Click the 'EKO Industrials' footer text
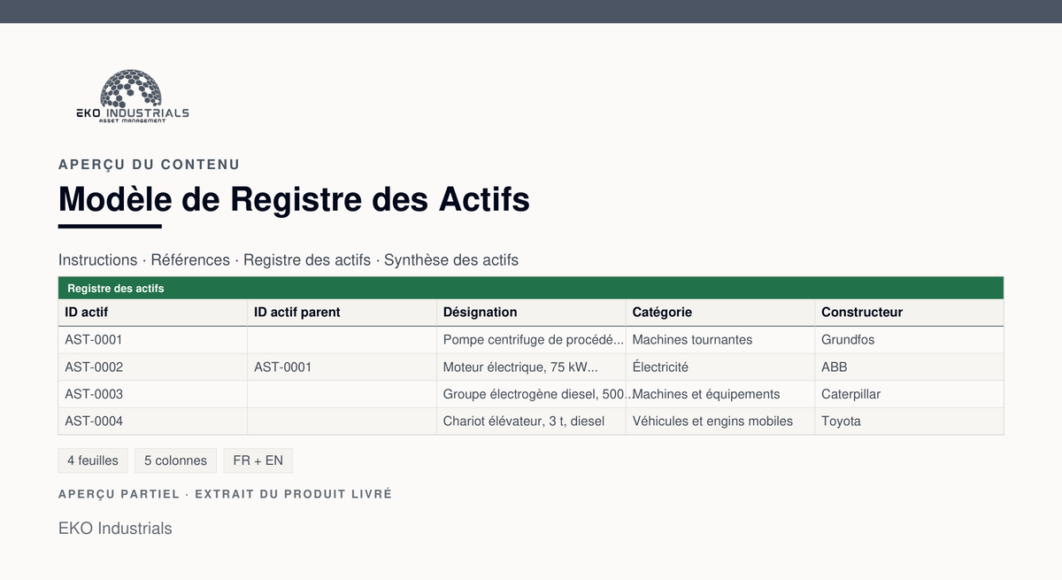The image size is (1062, 580). click(115, 529)
